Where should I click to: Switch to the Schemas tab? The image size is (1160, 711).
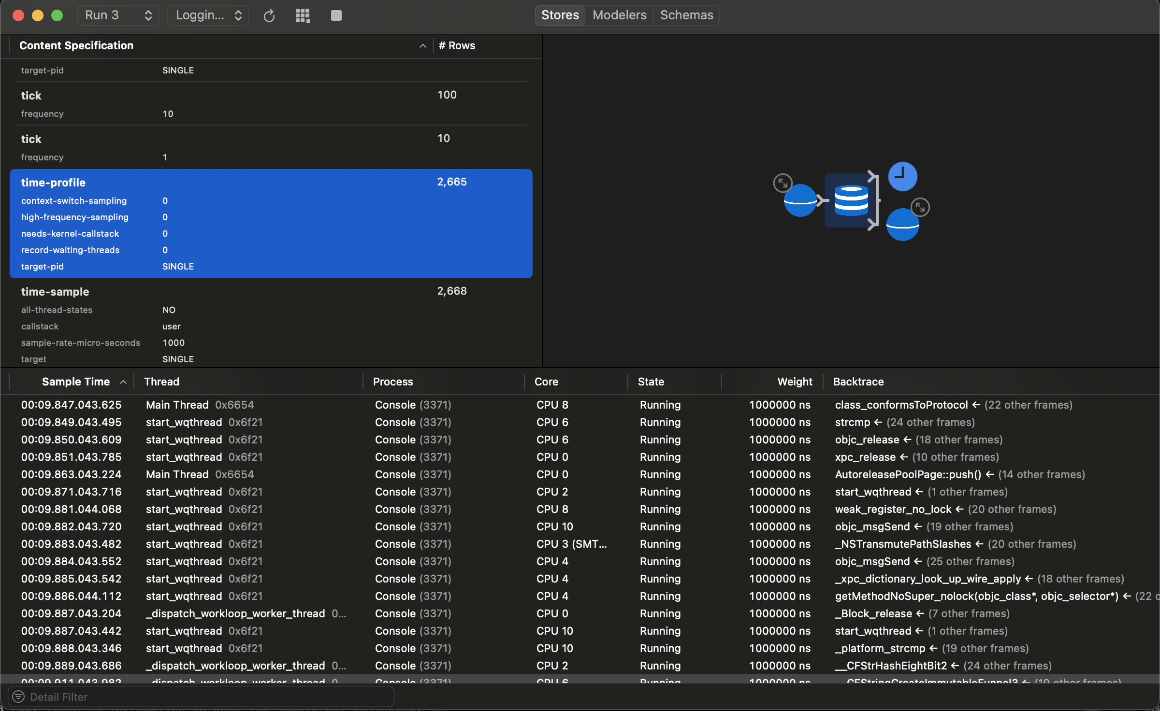pyautogui.click(x=686, y=15)
